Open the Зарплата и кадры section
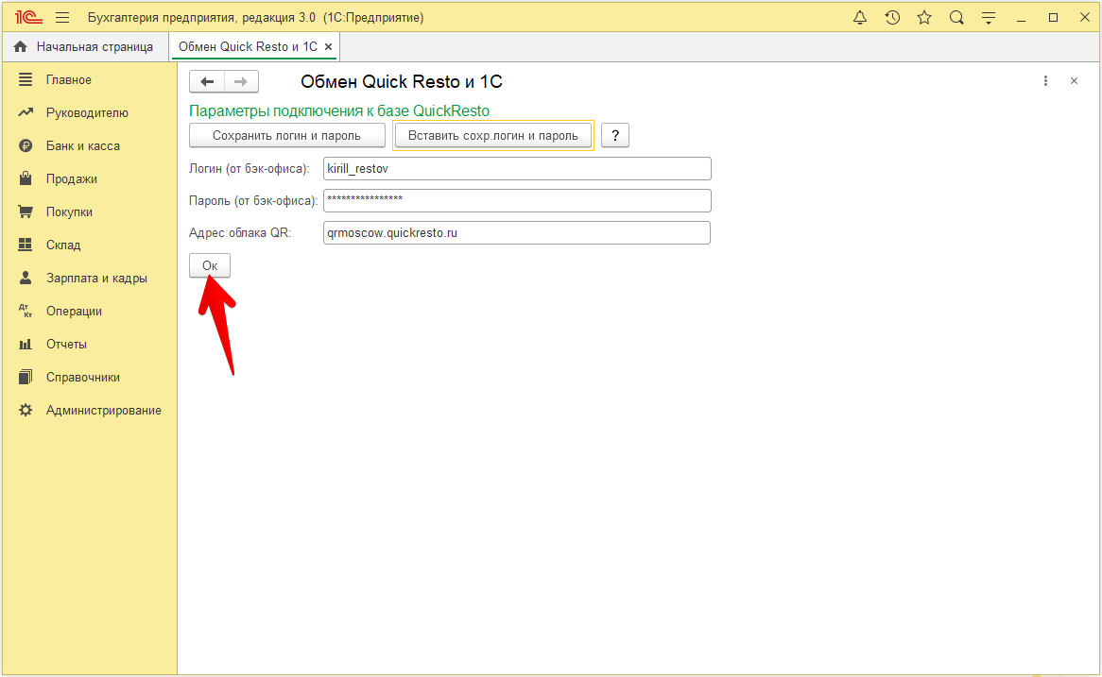 click(x=96, y=279)
